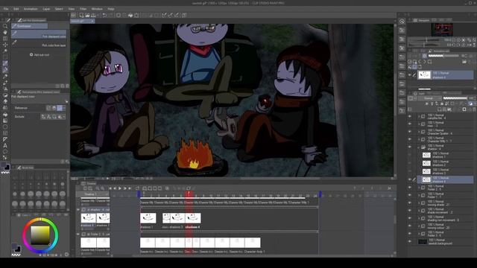Screen dimensions: 477x268
Task: Click the New document icon in command bar
Action: click(x=81, y=15)
